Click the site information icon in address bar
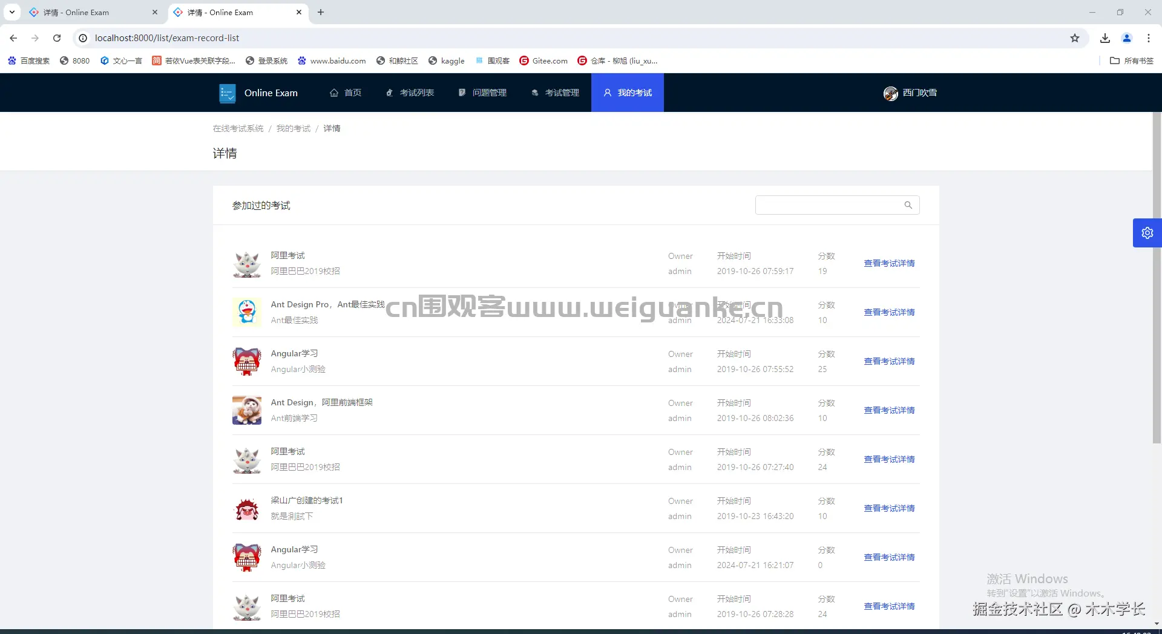The height and width of the screenshot is (634, 1162). [83, 38]
